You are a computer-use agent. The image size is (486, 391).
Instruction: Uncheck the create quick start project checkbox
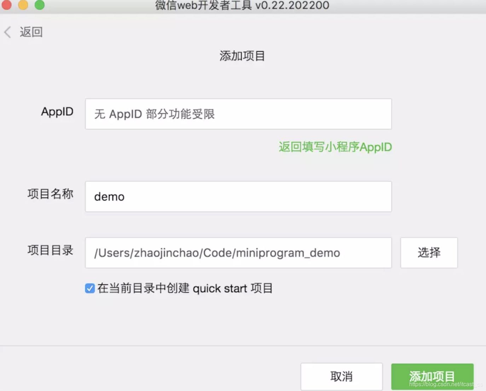[x=90, y=288]
